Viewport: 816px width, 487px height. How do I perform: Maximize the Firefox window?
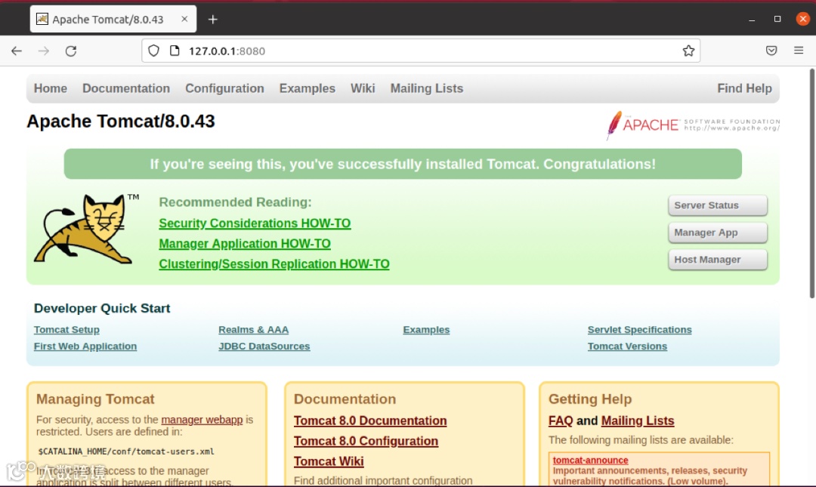pyautogui.click(x=777, y=19)
